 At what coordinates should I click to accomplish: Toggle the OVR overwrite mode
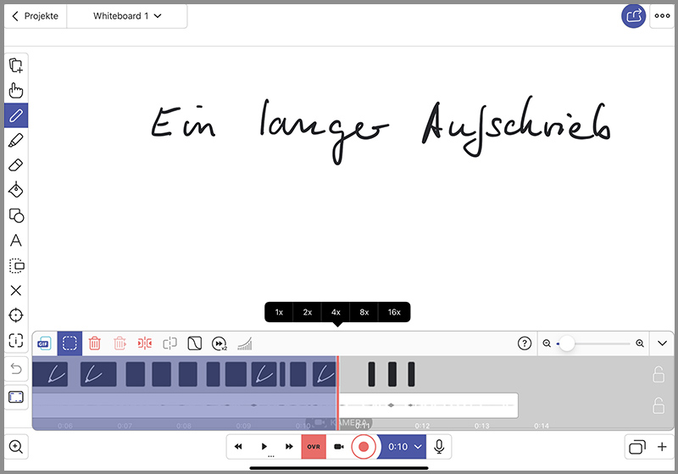tap(314, 446)
